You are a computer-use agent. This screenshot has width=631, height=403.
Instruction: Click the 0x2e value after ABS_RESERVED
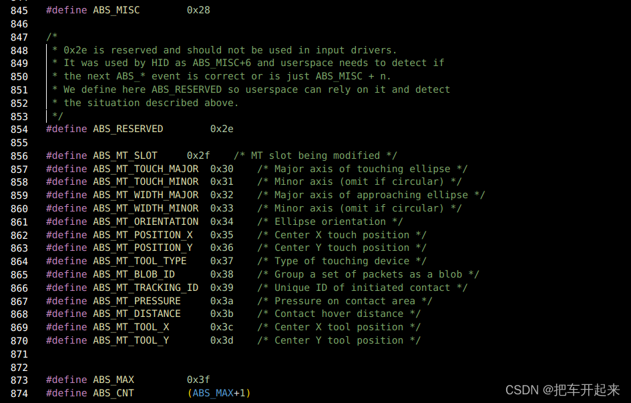[222, 129]
